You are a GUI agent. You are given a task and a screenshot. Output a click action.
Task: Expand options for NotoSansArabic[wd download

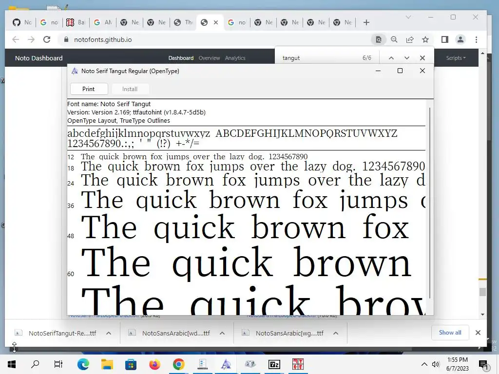(222, 333)
